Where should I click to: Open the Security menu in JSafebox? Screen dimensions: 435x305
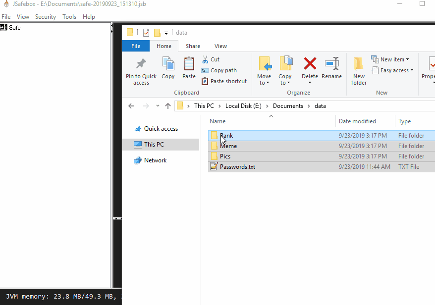pos(46,17)
